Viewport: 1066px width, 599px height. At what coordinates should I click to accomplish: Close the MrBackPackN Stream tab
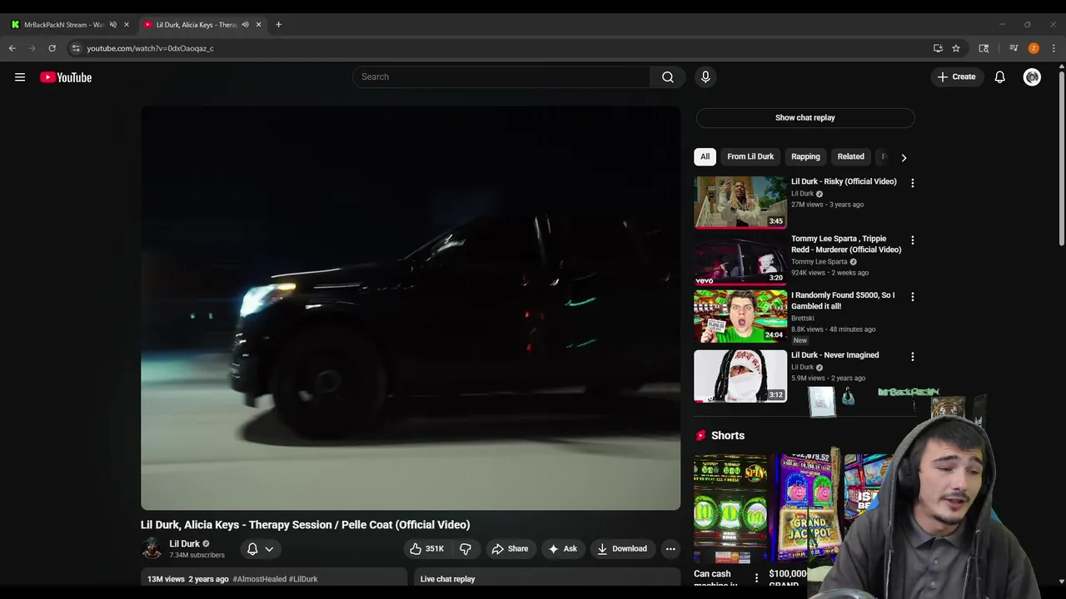(x=127, y=25)
